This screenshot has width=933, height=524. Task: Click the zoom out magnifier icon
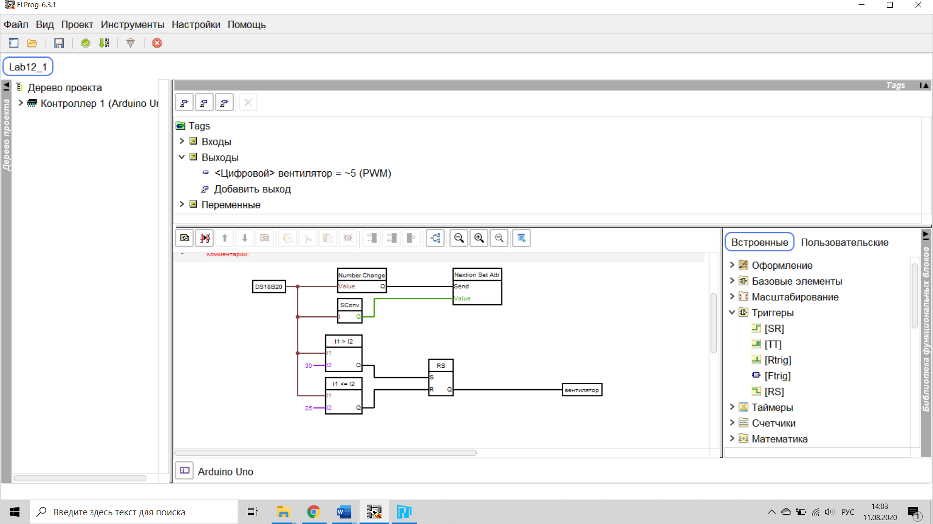[459, 238]
